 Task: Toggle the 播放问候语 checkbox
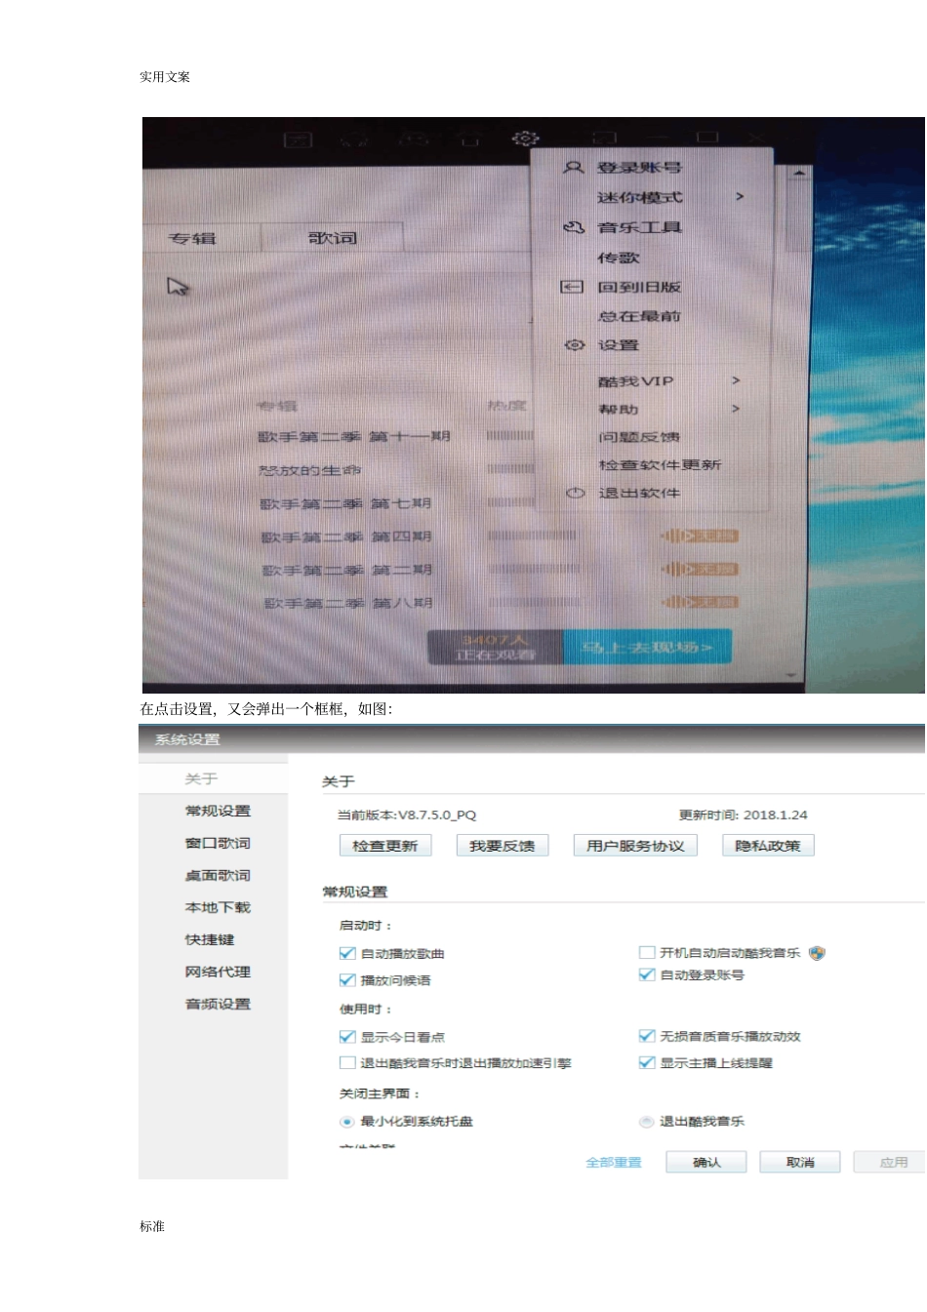[x=346, y=980]
